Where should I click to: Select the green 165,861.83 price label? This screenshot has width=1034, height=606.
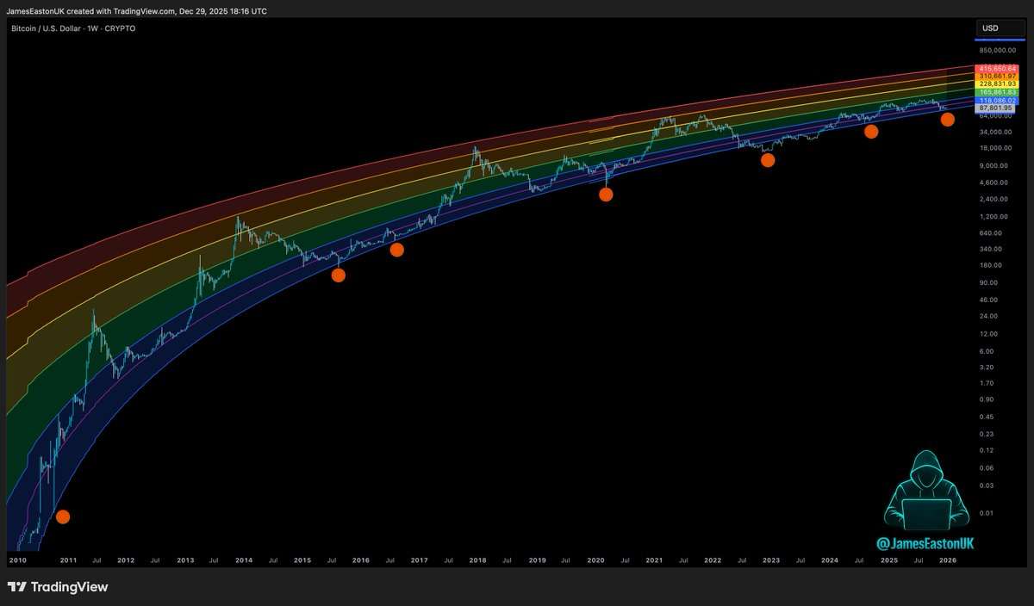(997, 92)
